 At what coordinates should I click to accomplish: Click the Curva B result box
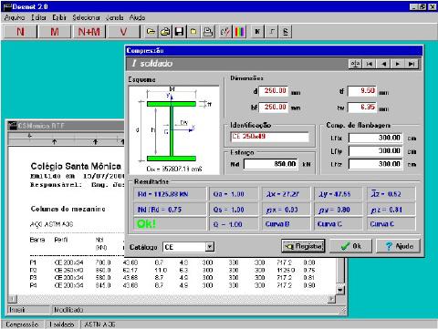pos(286,224)
